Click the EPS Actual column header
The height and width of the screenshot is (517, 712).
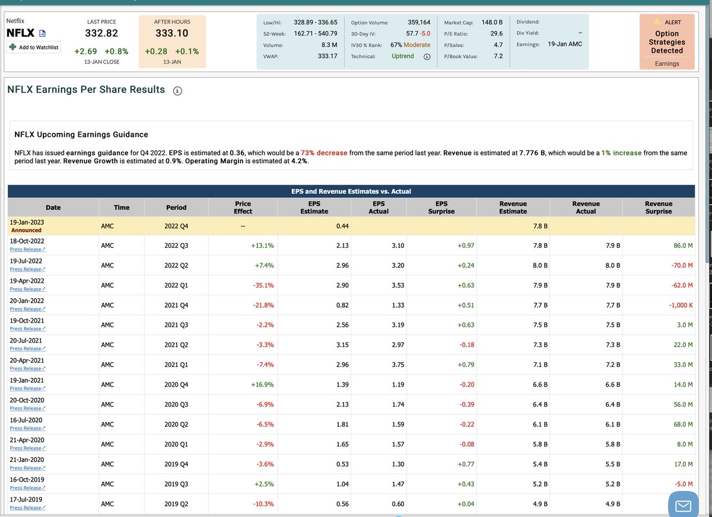[379, 208]
